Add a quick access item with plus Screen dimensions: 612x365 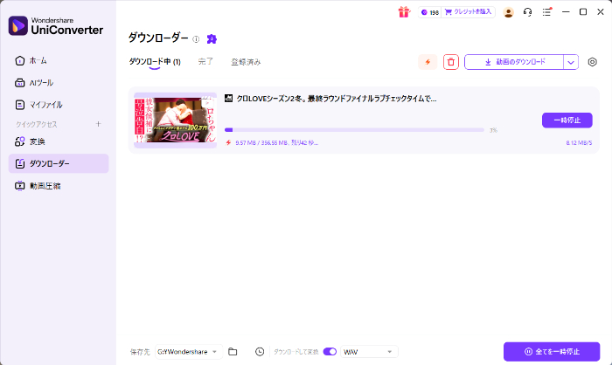pyautogui.click(x=98, y=124)
